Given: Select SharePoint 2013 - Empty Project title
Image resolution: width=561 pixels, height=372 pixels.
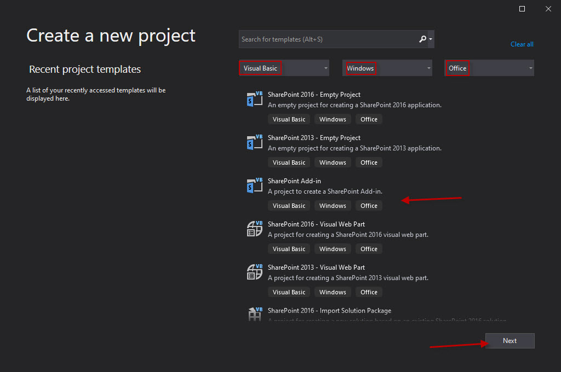Looking at the screenshot, I should [x=314, y=138].
